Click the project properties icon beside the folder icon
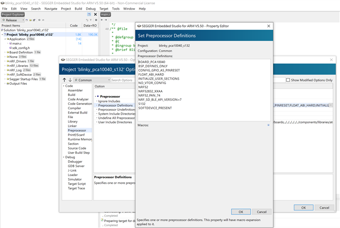 [34, 20]
